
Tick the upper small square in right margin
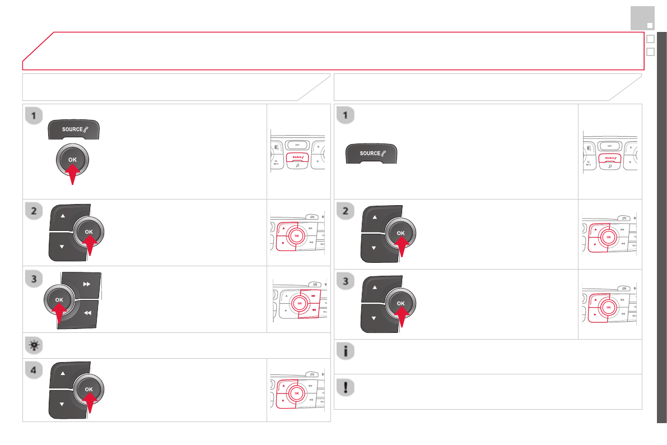click(x=650, y=39)
